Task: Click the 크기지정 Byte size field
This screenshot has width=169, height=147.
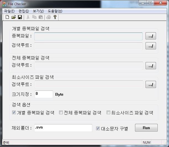Action: (44, 94)
